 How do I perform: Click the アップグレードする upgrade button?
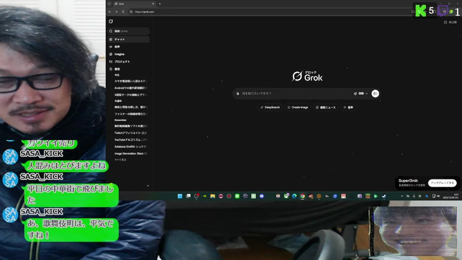coord(442,183)
